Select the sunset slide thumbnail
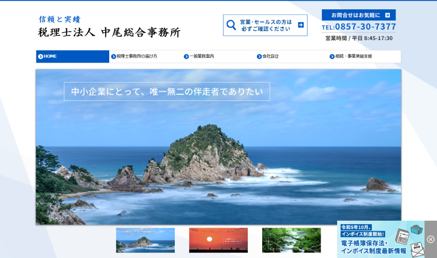Viewport: 437px width, 258px height. click(x=218, y=240)
